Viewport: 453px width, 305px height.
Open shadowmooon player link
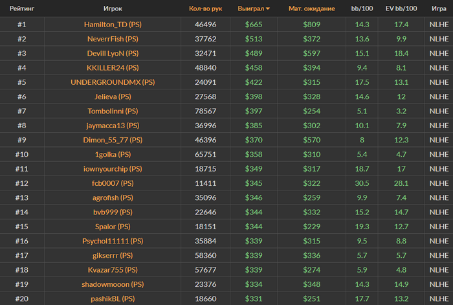105,284
